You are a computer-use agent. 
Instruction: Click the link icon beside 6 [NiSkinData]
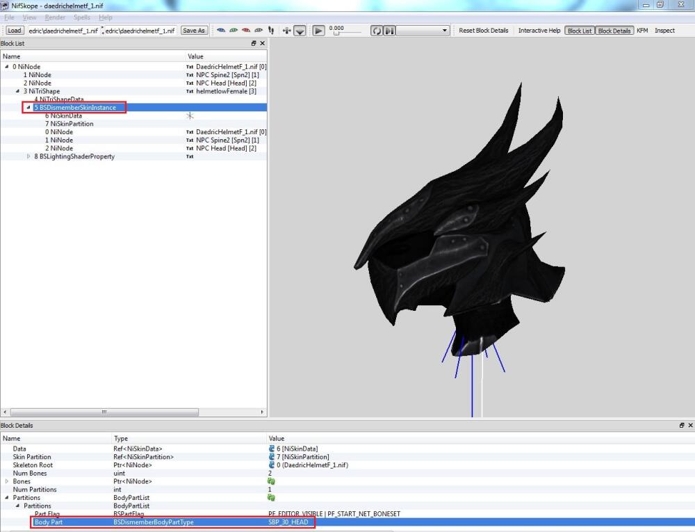(x=272, y=449)
